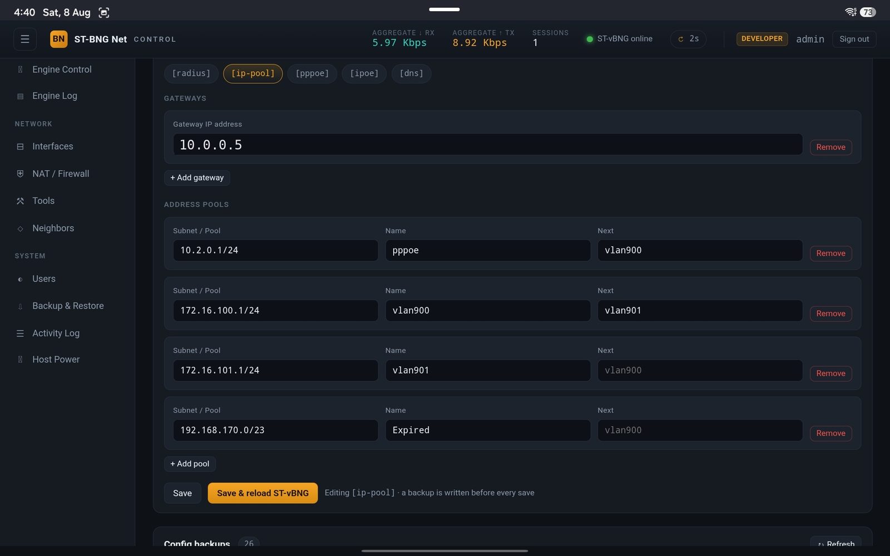Remove the 10.0.0.5 gateway
This screenshot has height=556, width=890.
coord(830,147)
